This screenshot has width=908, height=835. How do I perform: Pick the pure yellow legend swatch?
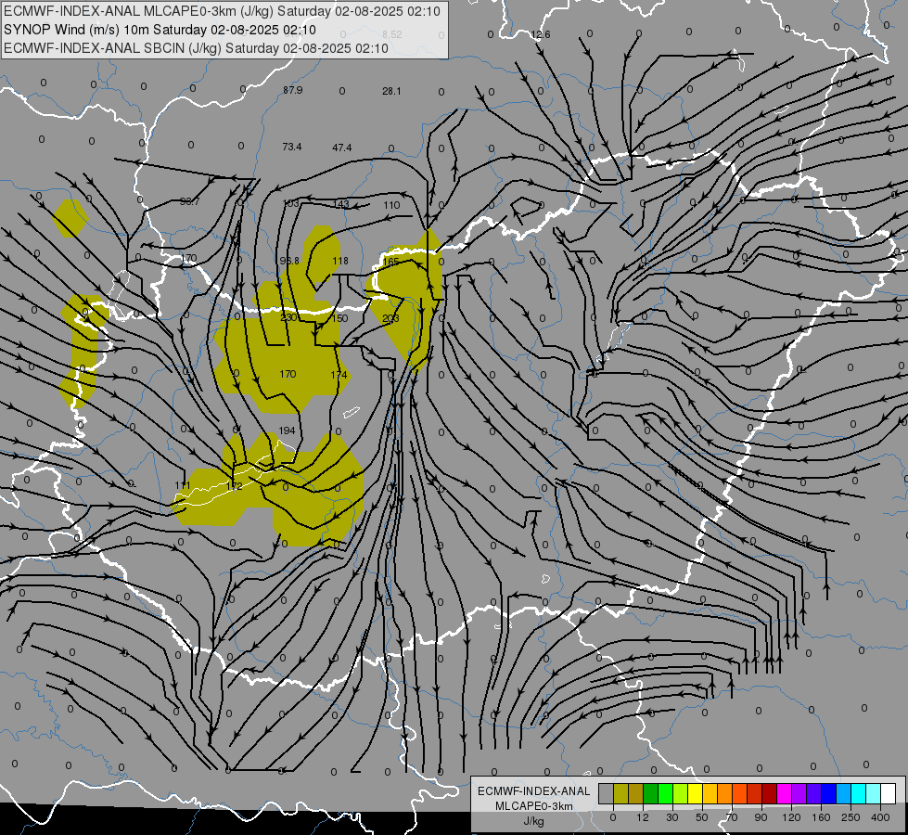[x=696, y=794]
